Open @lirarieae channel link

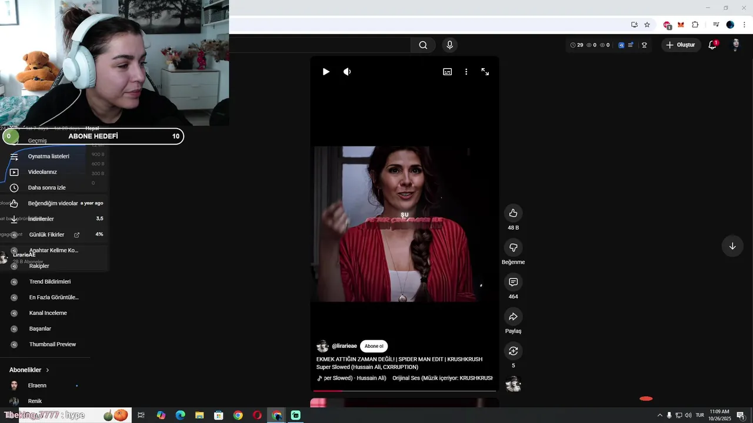344,347
